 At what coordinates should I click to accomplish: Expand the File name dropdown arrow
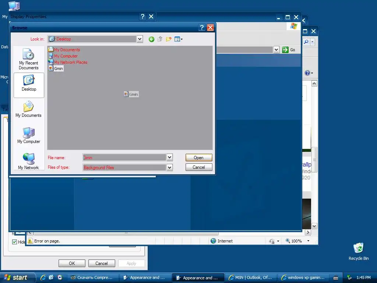169,157
